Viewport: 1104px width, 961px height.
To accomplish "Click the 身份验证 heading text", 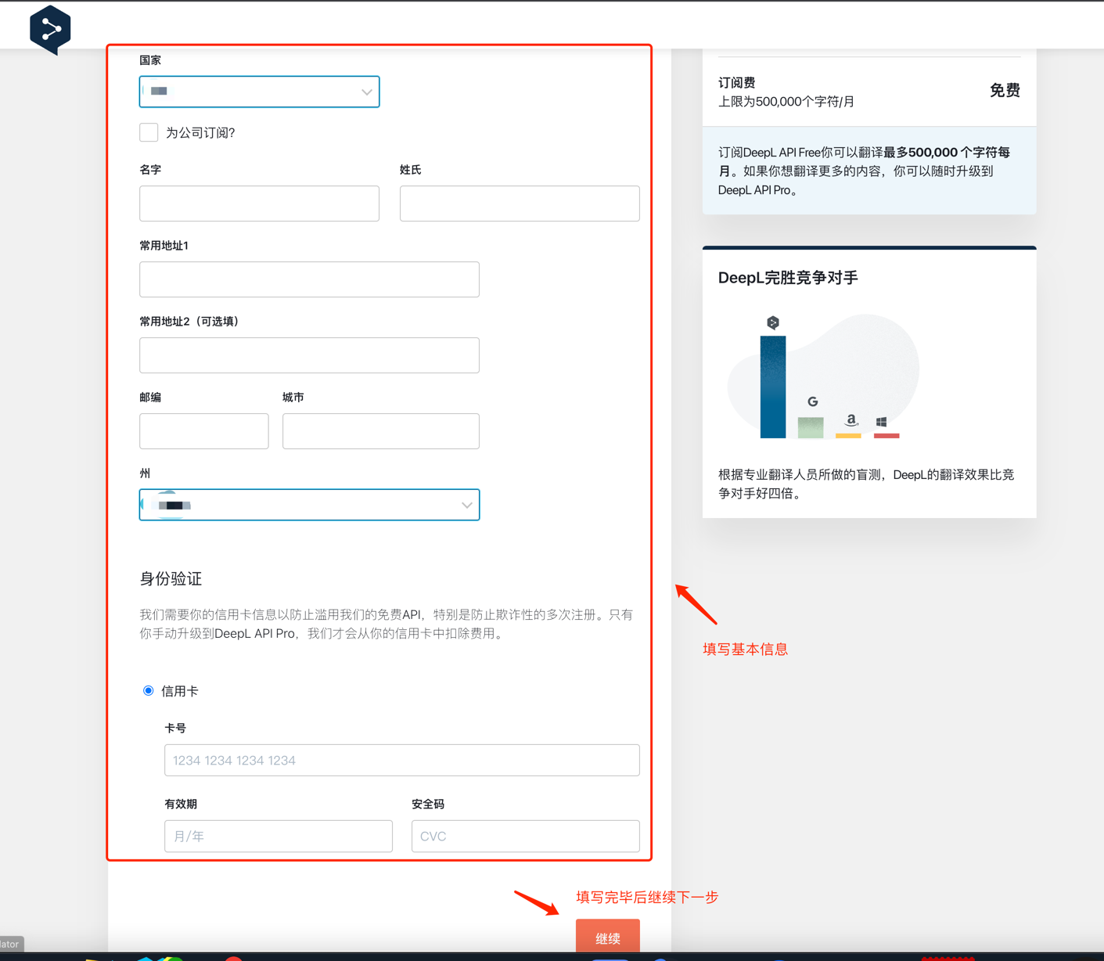I will point(171,579).
